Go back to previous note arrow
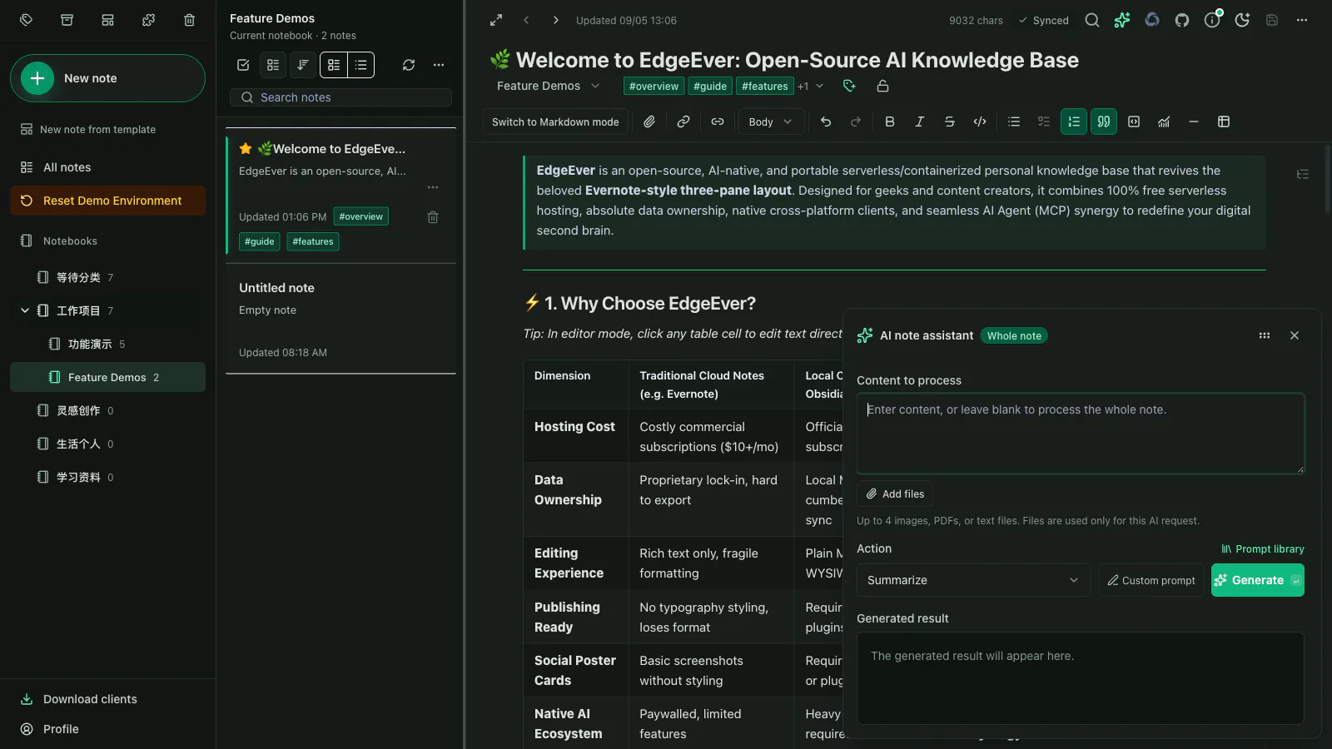This screenshot has height=749, width=1332. pos(526,20)
